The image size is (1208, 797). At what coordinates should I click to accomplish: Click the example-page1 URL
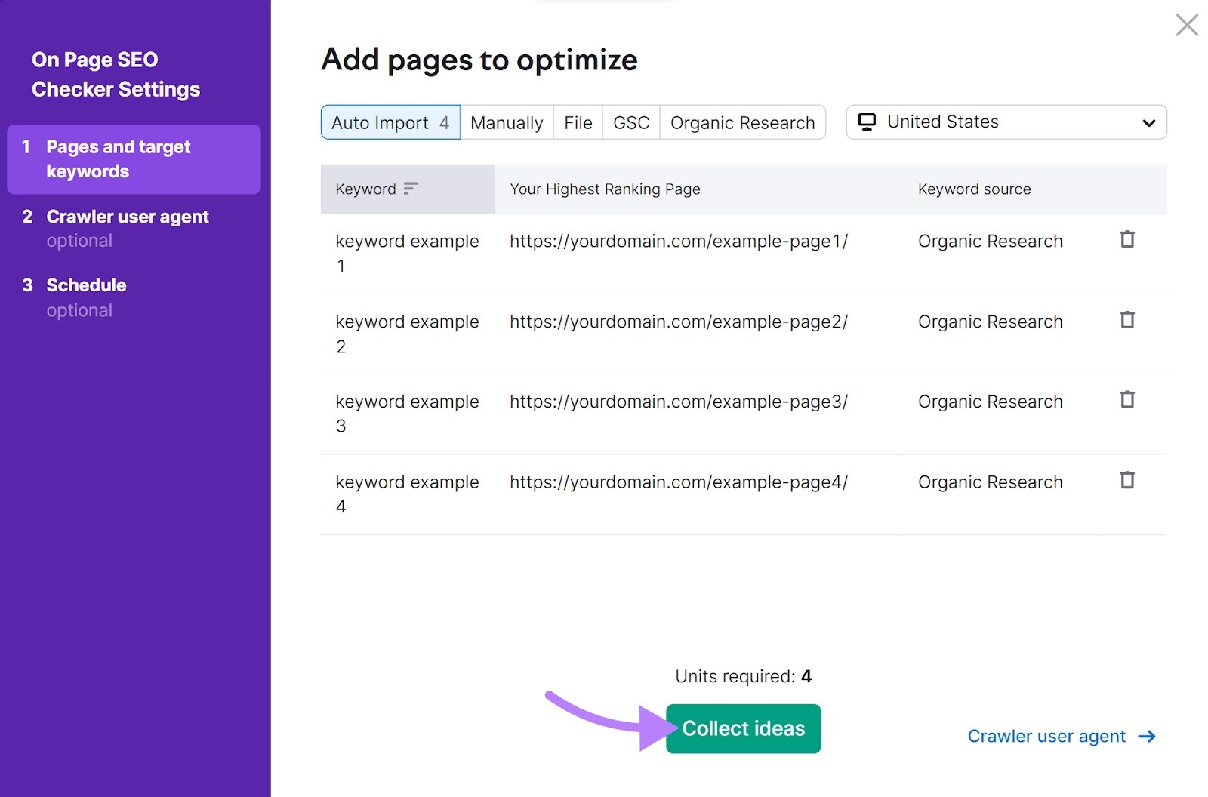[x=679, y=240]
